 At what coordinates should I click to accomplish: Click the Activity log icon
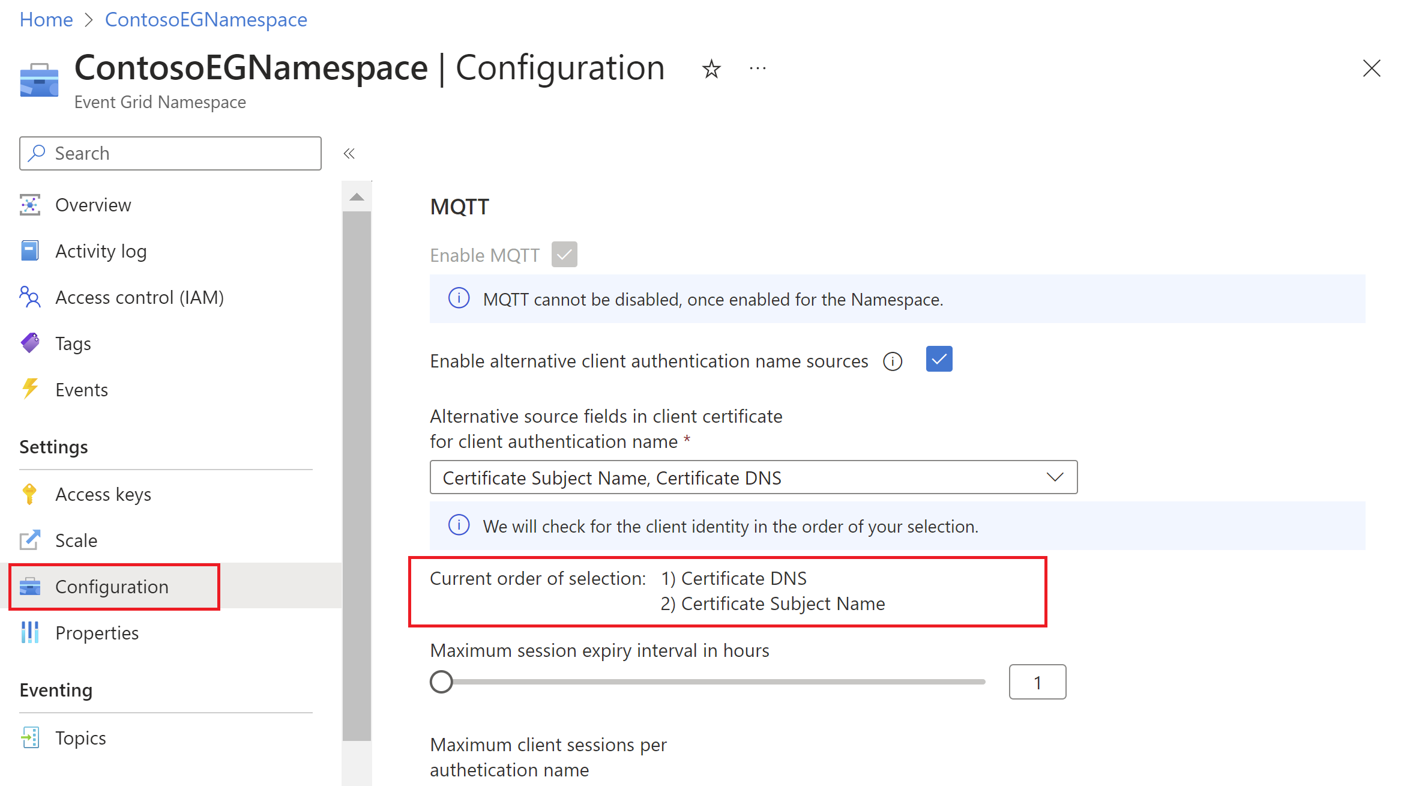(x=30, y=251)
